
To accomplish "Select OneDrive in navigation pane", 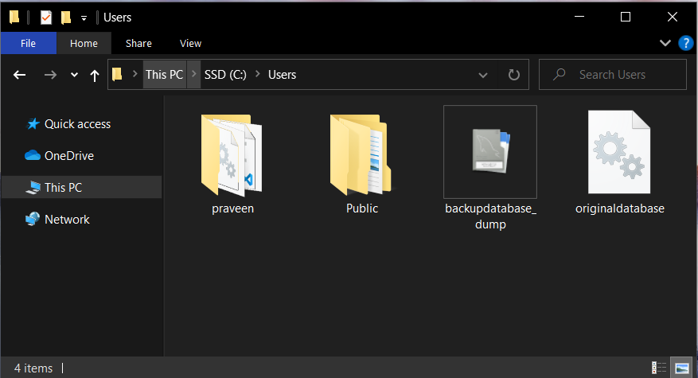I will [81, 155].
